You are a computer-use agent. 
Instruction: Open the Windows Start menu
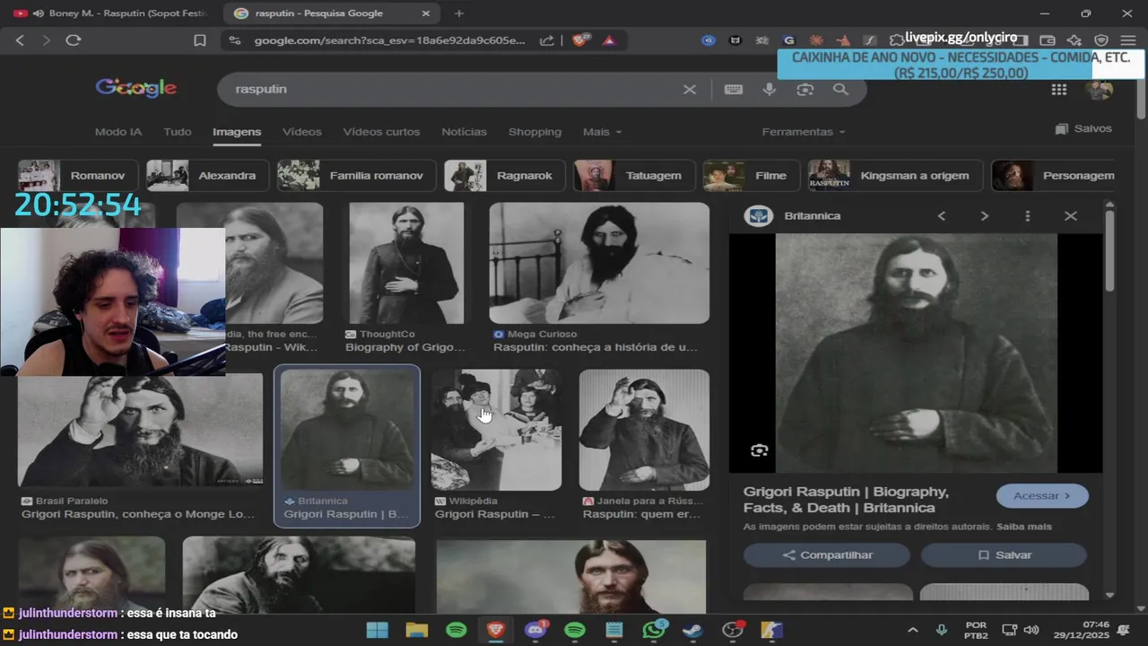coord(378,630)
